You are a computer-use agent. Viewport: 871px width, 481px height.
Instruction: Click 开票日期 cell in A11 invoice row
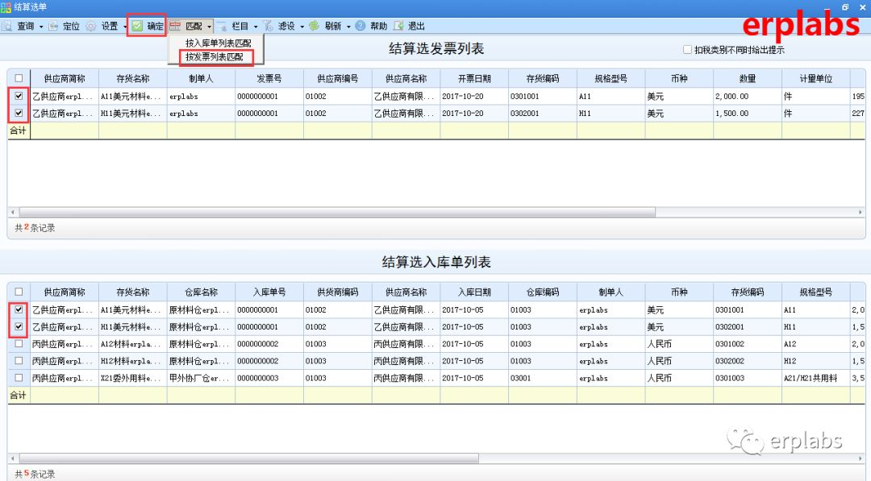(474, 96)
